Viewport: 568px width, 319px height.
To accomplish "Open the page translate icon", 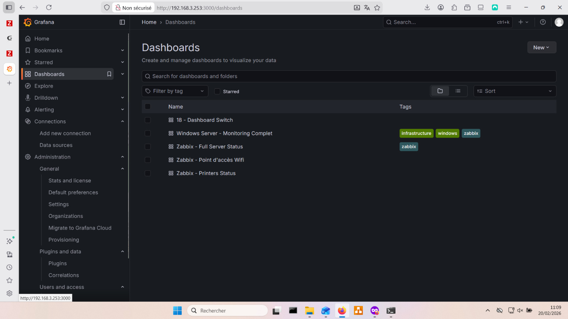I will point(367,8).
